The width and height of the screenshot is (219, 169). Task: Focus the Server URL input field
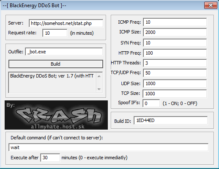[66, 23]
